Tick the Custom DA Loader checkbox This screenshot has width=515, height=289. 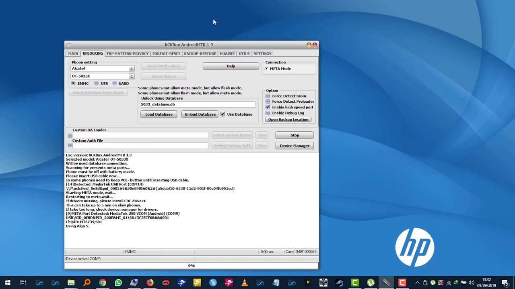pyautogui.click(x=70, y=135)
